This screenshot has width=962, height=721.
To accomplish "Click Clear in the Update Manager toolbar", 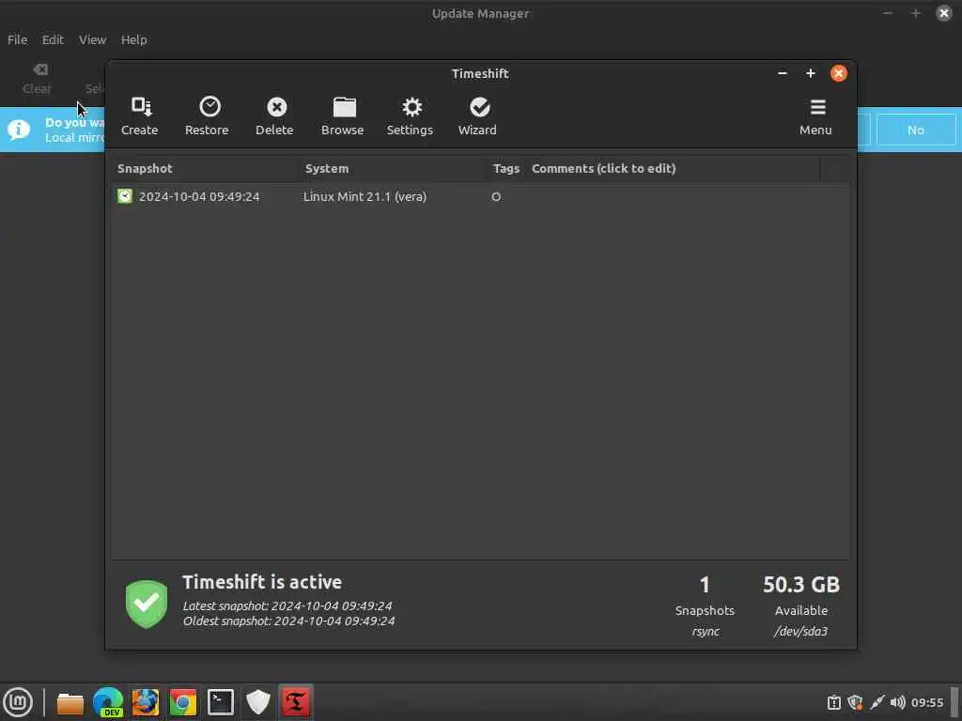I will [x=38, y=80].
